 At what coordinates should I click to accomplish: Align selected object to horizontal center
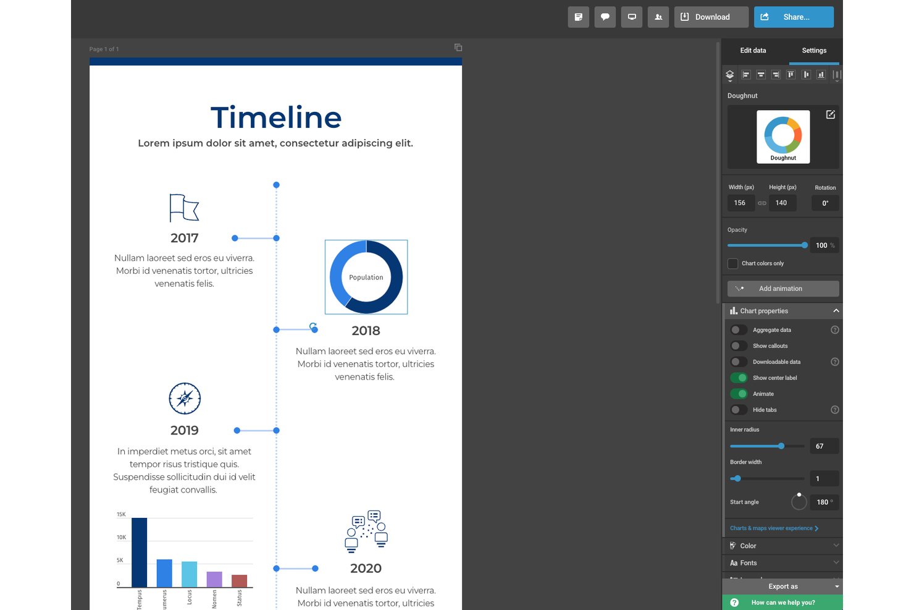point(761,75)
